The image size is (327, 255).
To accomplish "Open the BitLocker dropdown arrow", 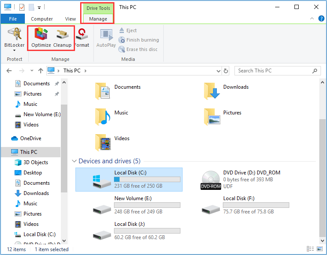I will tap(14, 50).
